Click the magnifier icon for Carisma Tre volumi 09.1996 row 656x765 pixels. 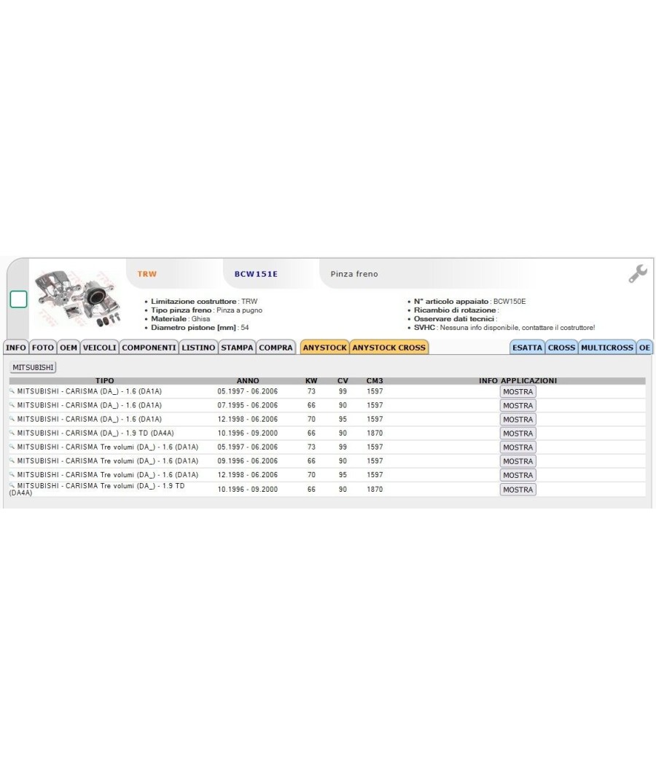tap(12, 460)
